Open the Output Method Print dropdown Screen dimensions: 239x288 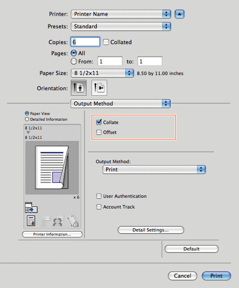tap(154, 170)
